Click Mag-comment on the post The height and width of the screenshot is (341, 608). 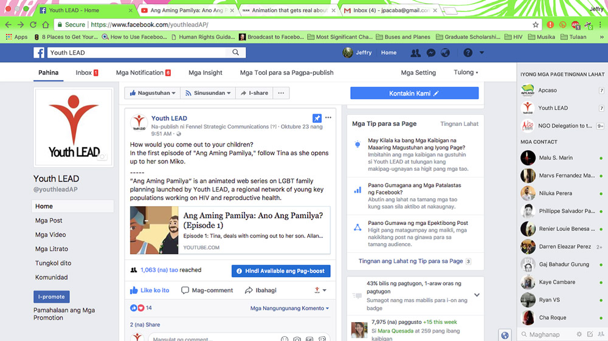(207, 290)
